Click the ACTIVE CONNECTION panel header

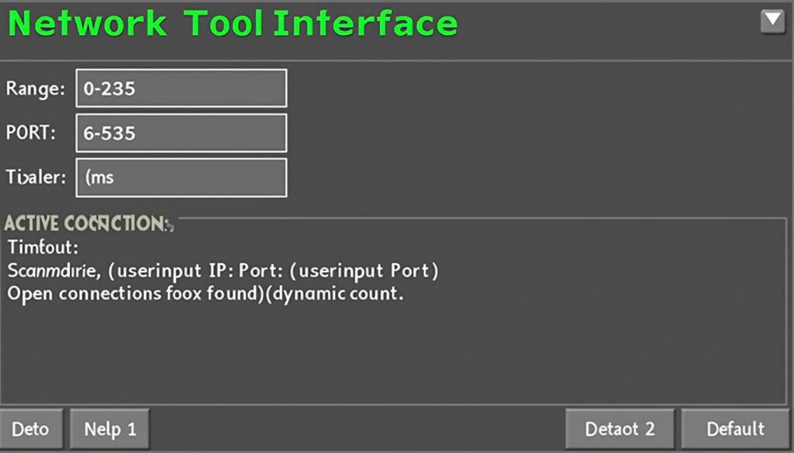point(89,223)
